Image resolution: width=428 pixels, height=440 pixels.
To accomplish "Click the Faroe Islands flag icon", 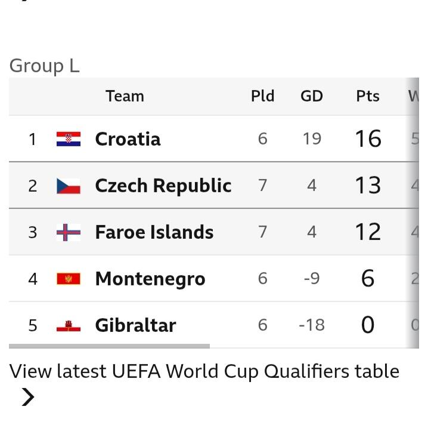I will 69,232.
